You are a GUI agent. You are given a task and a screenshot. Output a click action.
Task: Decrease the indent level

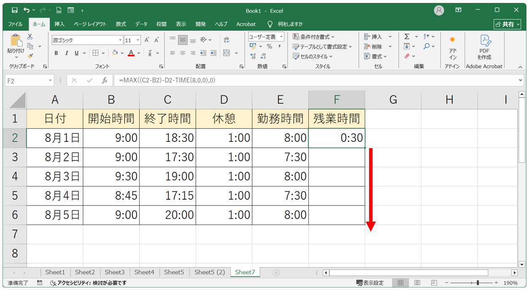click(x=203, y=53)
